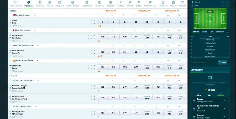Open the Košarka sport category icon
This screenshot has width=236, height=119.
[x=40, y=2]
